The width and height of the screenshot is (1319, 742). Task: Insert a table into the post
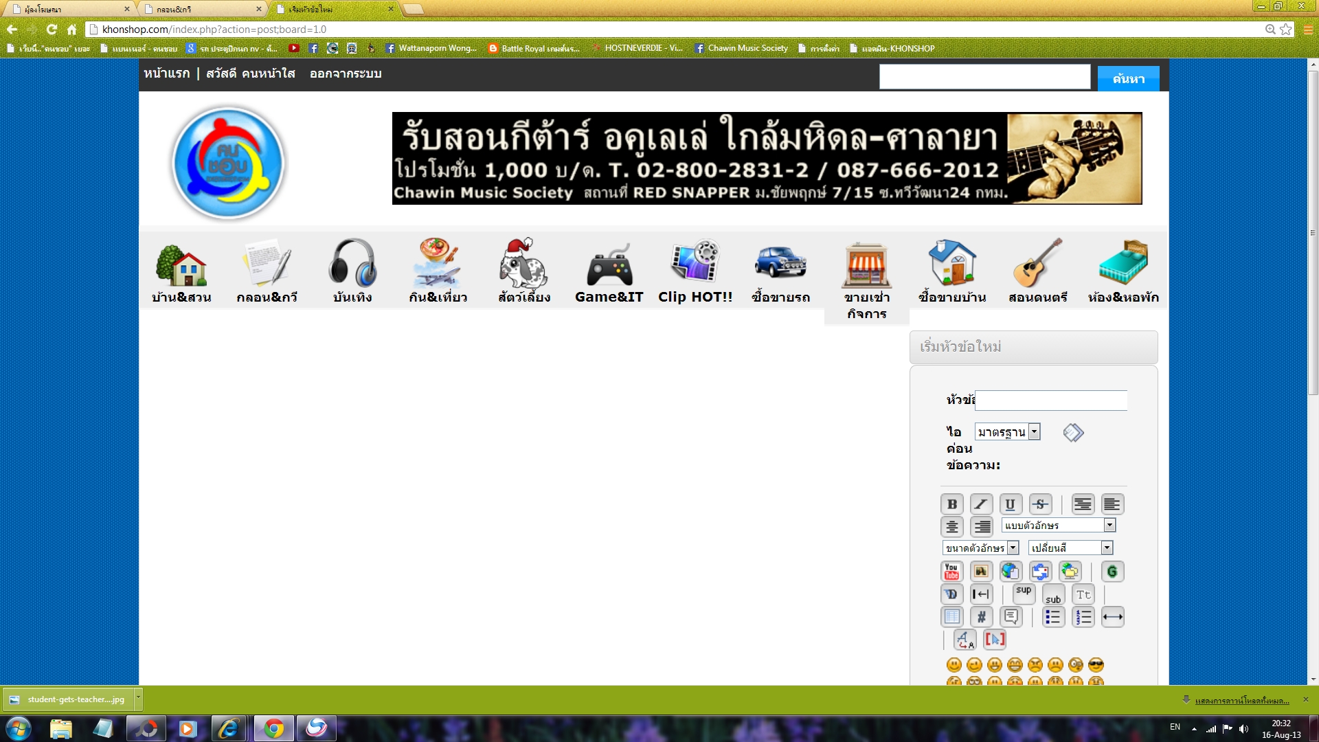pyautogui.click(x=951, y=617)
